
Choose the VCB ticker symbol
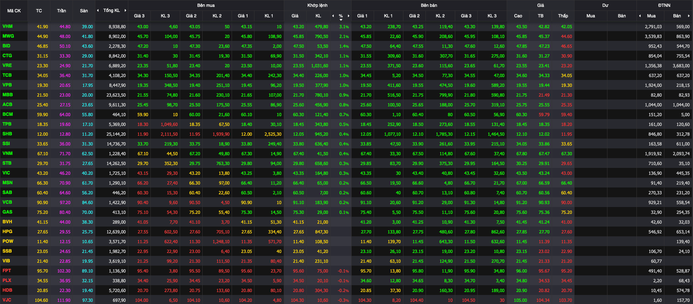[7, 202]
